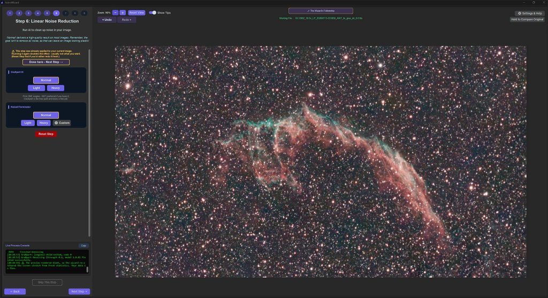548x298 pixels.
Task: Go to wizard step 3 circle
Action: [x=28, y=13]
